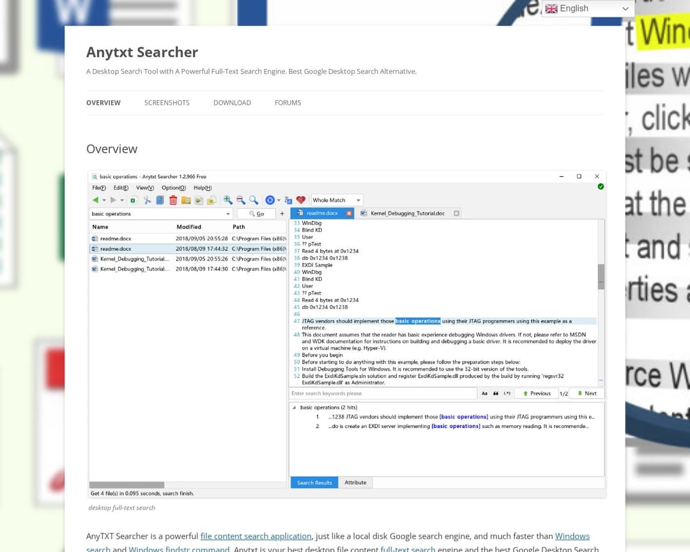690x552 pixels.
Task: Open the View(V) menu
Action: (145, 188)
